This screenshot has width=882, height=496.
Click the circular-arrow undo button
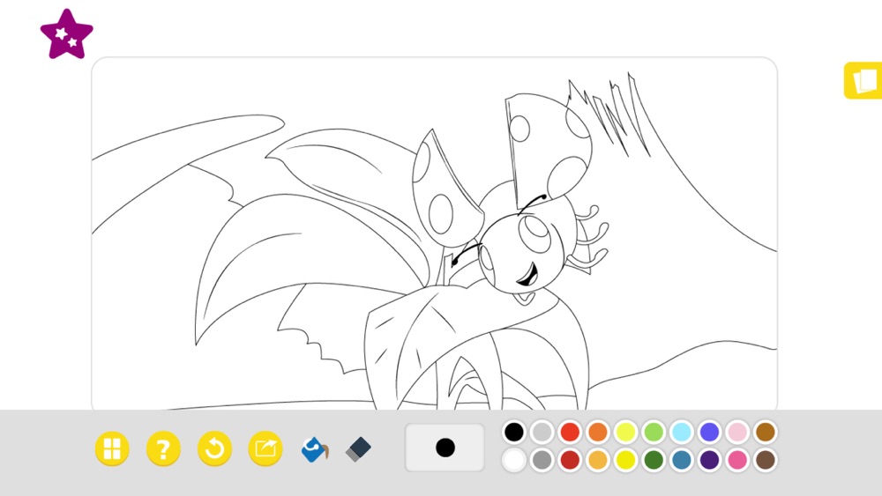point(214,448)
